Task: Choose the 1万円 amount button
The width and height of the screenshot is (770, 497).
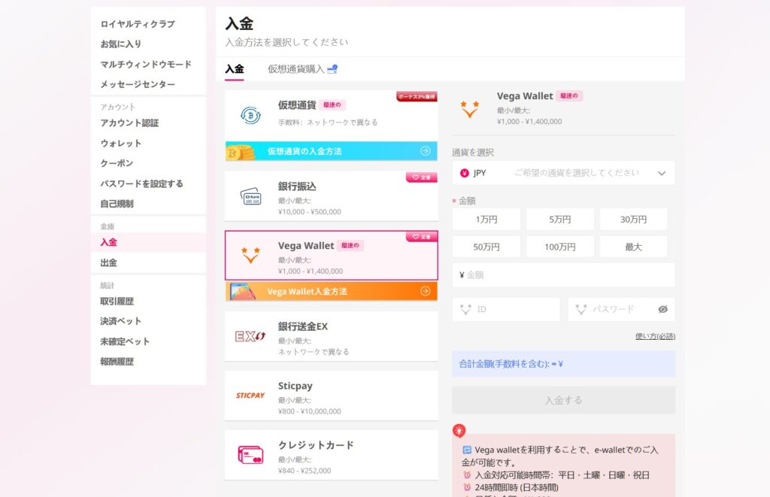Action: [487, 220]
